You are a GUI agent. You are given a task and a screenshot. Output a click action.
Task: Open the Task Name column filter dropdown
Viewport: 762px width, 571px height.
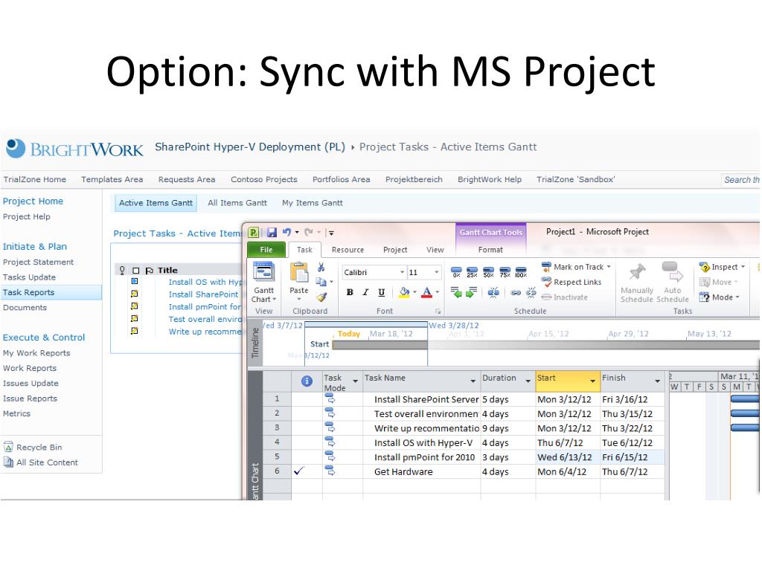(473, 381)
